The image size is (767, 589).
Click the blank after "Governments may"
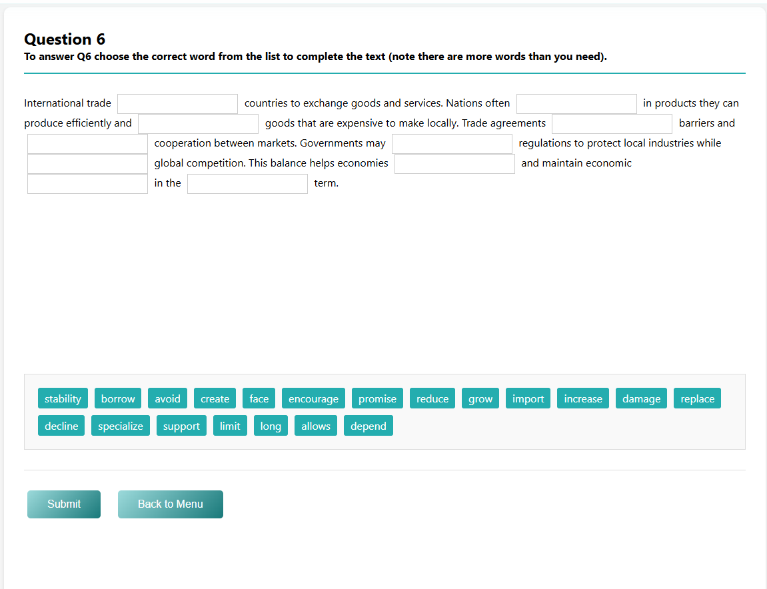coord(452,143)
